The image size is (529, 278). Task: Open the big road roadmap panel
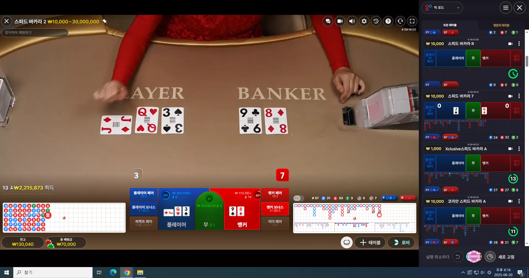click(x=355, y=218)
